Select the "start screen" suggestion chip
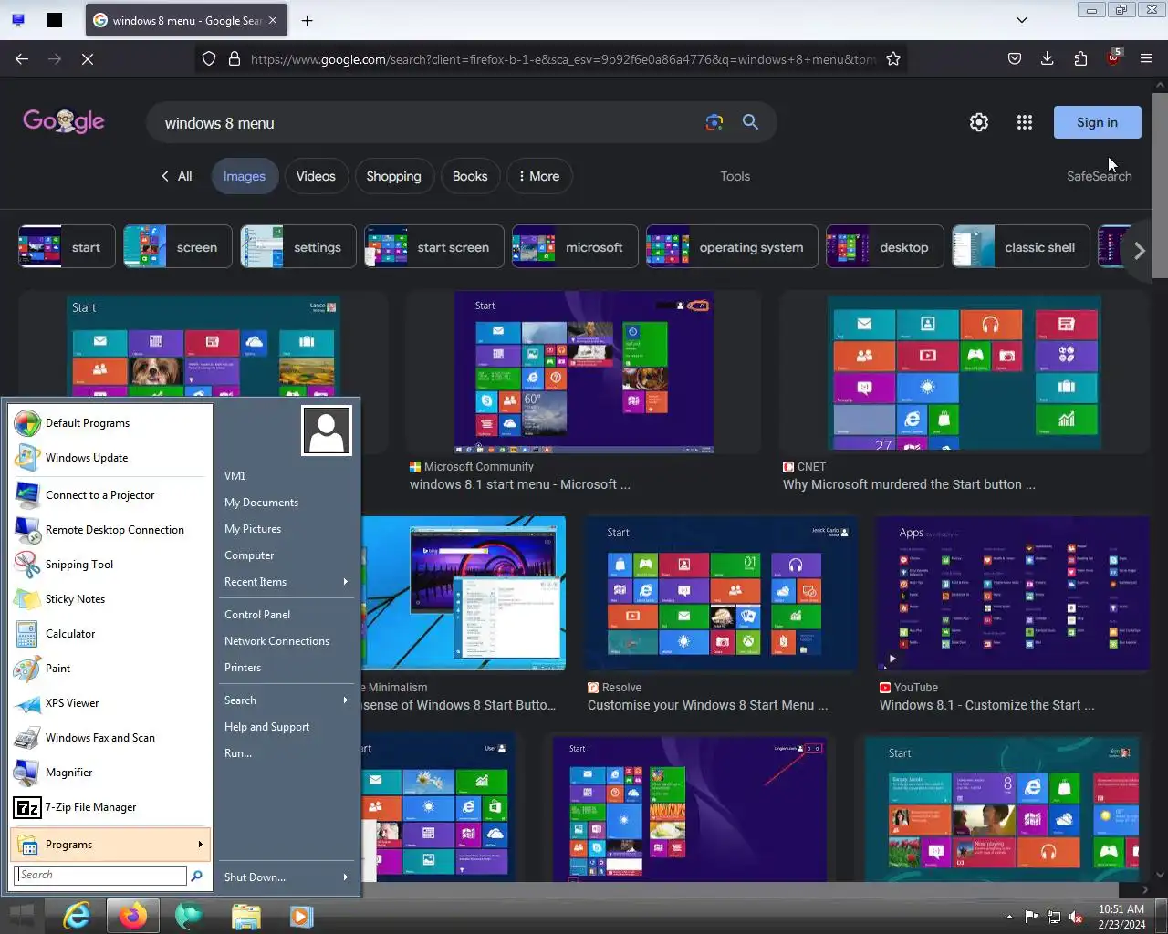The image size is (1168, 934). coord(433,247)
